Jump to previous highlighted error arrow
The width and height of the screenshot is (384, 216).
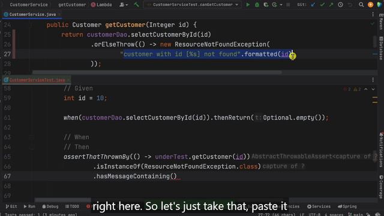point(366,89)
